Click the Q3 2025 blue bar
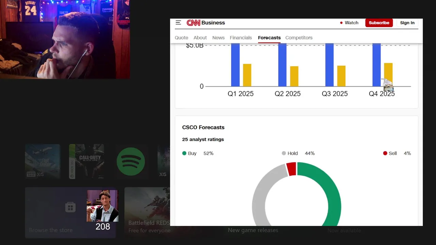436x245 pixels. tap(329, 65)
